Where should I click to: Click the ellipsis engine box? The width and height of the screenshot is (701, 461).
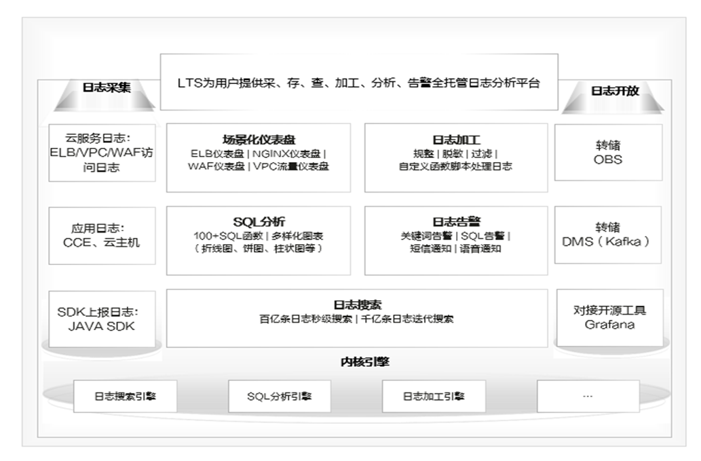click(588, 396)
